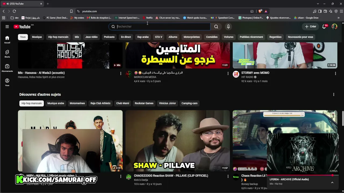Open the Brave VPN shield icon
This screenshot has height=193, width=344.
tap(336, 11)
